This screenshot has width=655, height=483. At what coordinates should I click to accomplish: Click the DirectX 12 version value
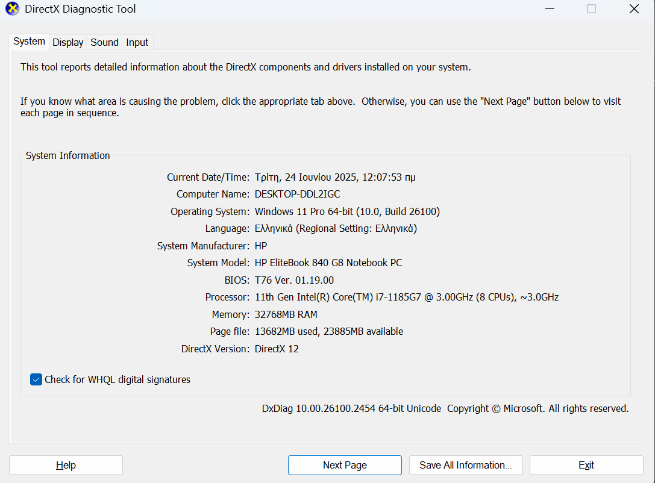click(x=277, y=349)
